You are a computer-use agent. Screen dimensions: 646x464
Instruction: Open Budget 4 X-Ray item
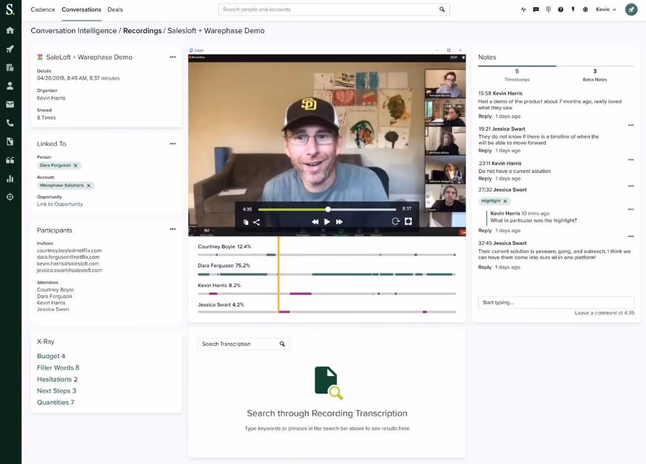(51, 356)
